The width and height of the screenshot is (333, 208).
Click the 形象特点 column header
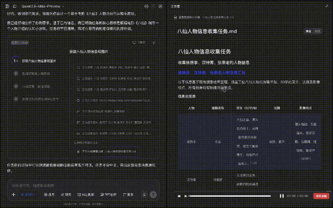305,108
